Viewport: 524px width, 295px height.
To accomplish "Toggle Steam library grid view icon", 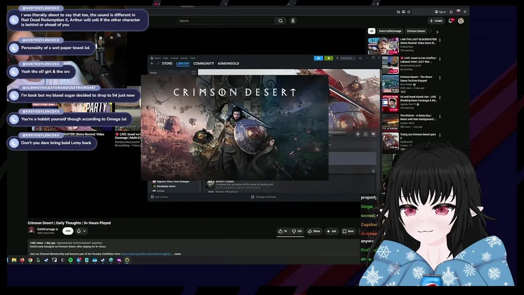I will tap(194, 73).
